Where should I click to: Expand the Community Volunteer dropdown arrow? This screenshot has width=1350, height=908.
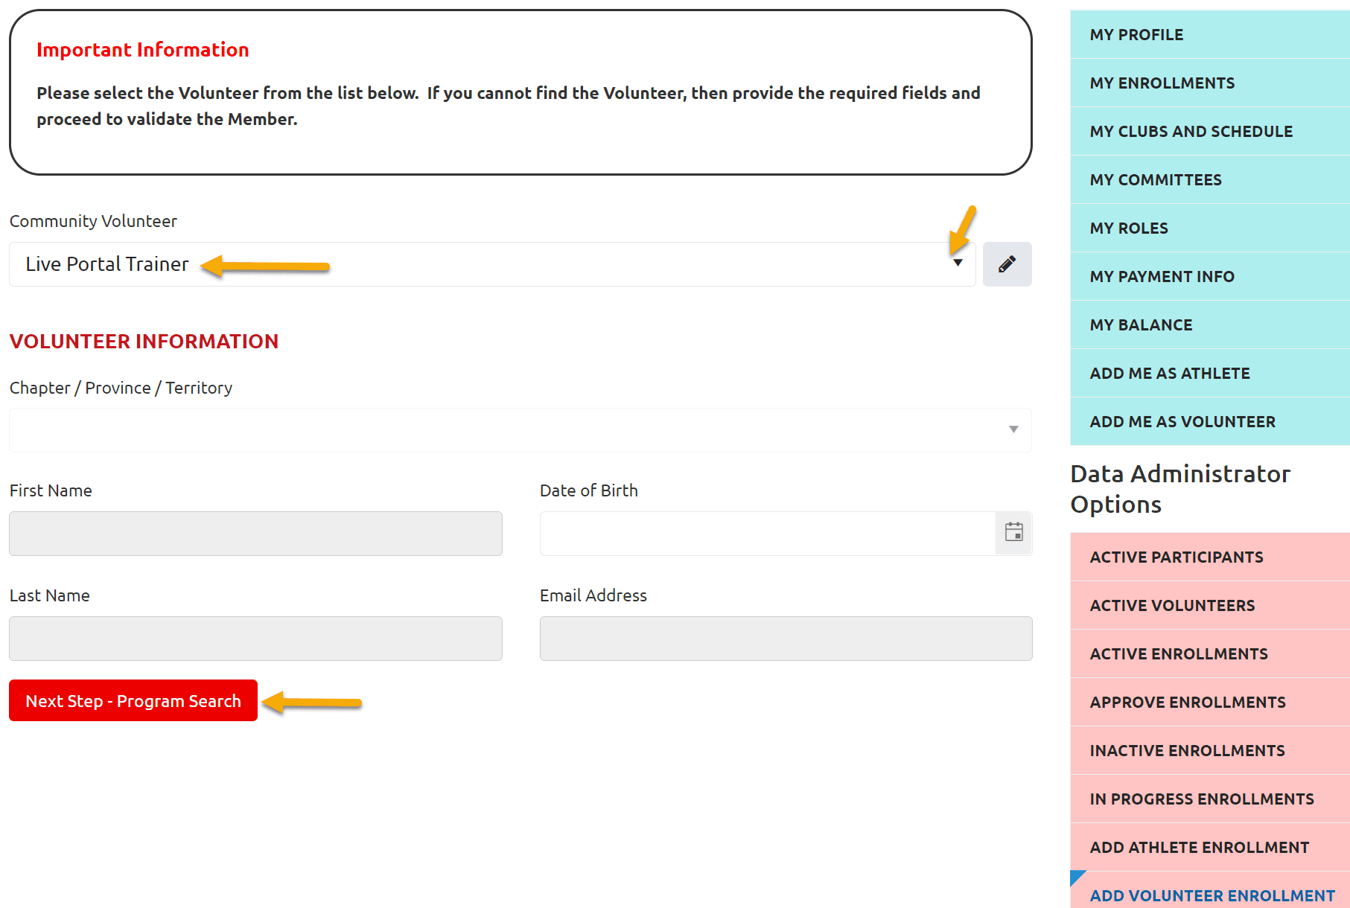(x=958, y=263)
